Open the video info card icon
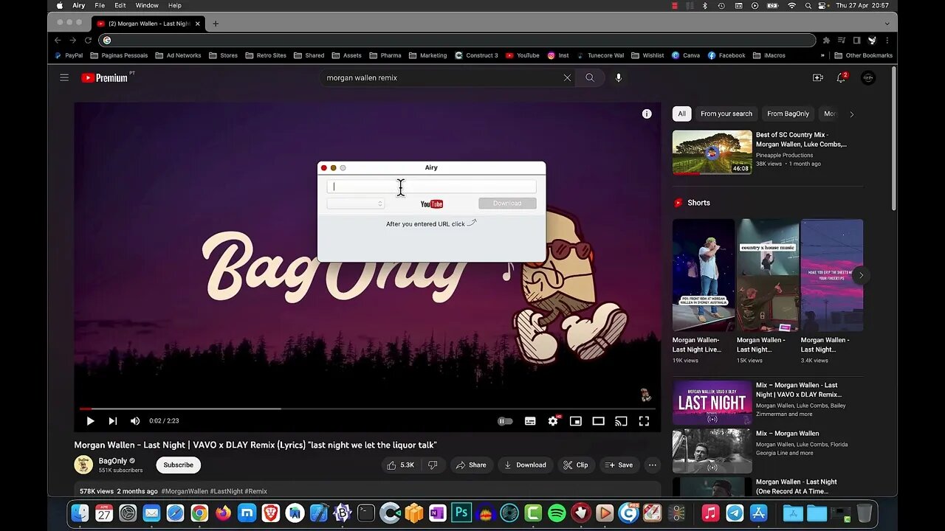 pyautogui.click(x=647, y=114)
